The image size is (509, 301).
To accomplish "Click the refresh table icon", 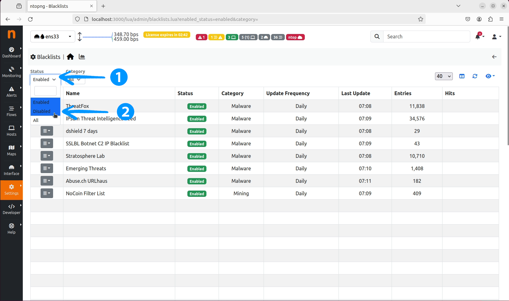I will 475,76.
